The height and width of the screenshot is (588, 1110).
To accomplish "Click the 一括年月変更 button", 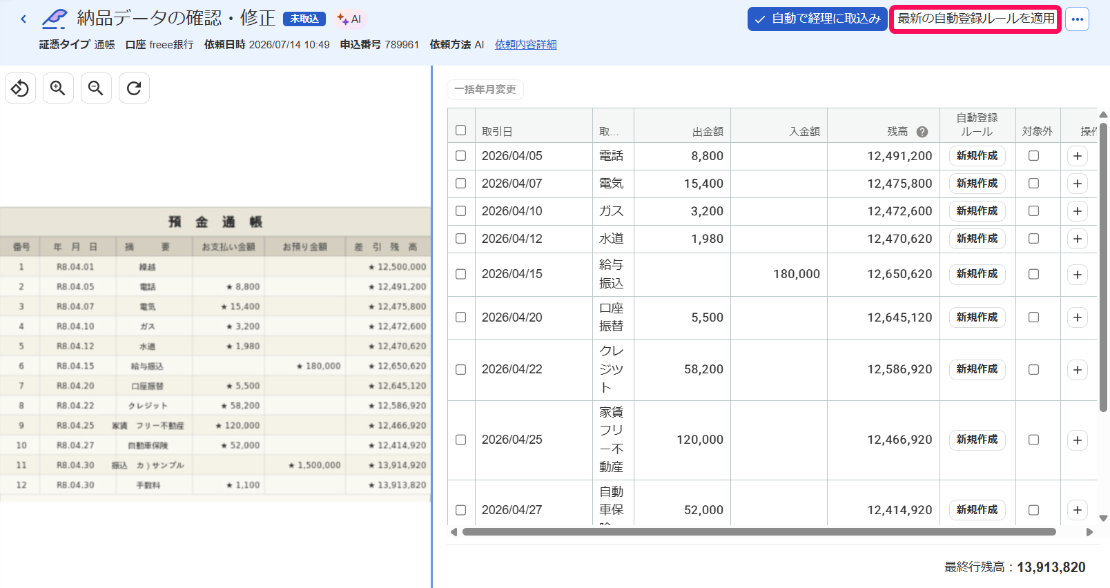I will pos(485,90).
